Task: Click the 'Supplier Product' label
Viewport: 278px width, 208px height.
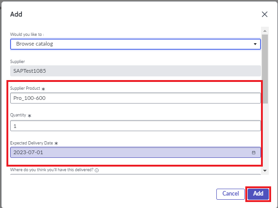Action: click(x=25, y=88)
